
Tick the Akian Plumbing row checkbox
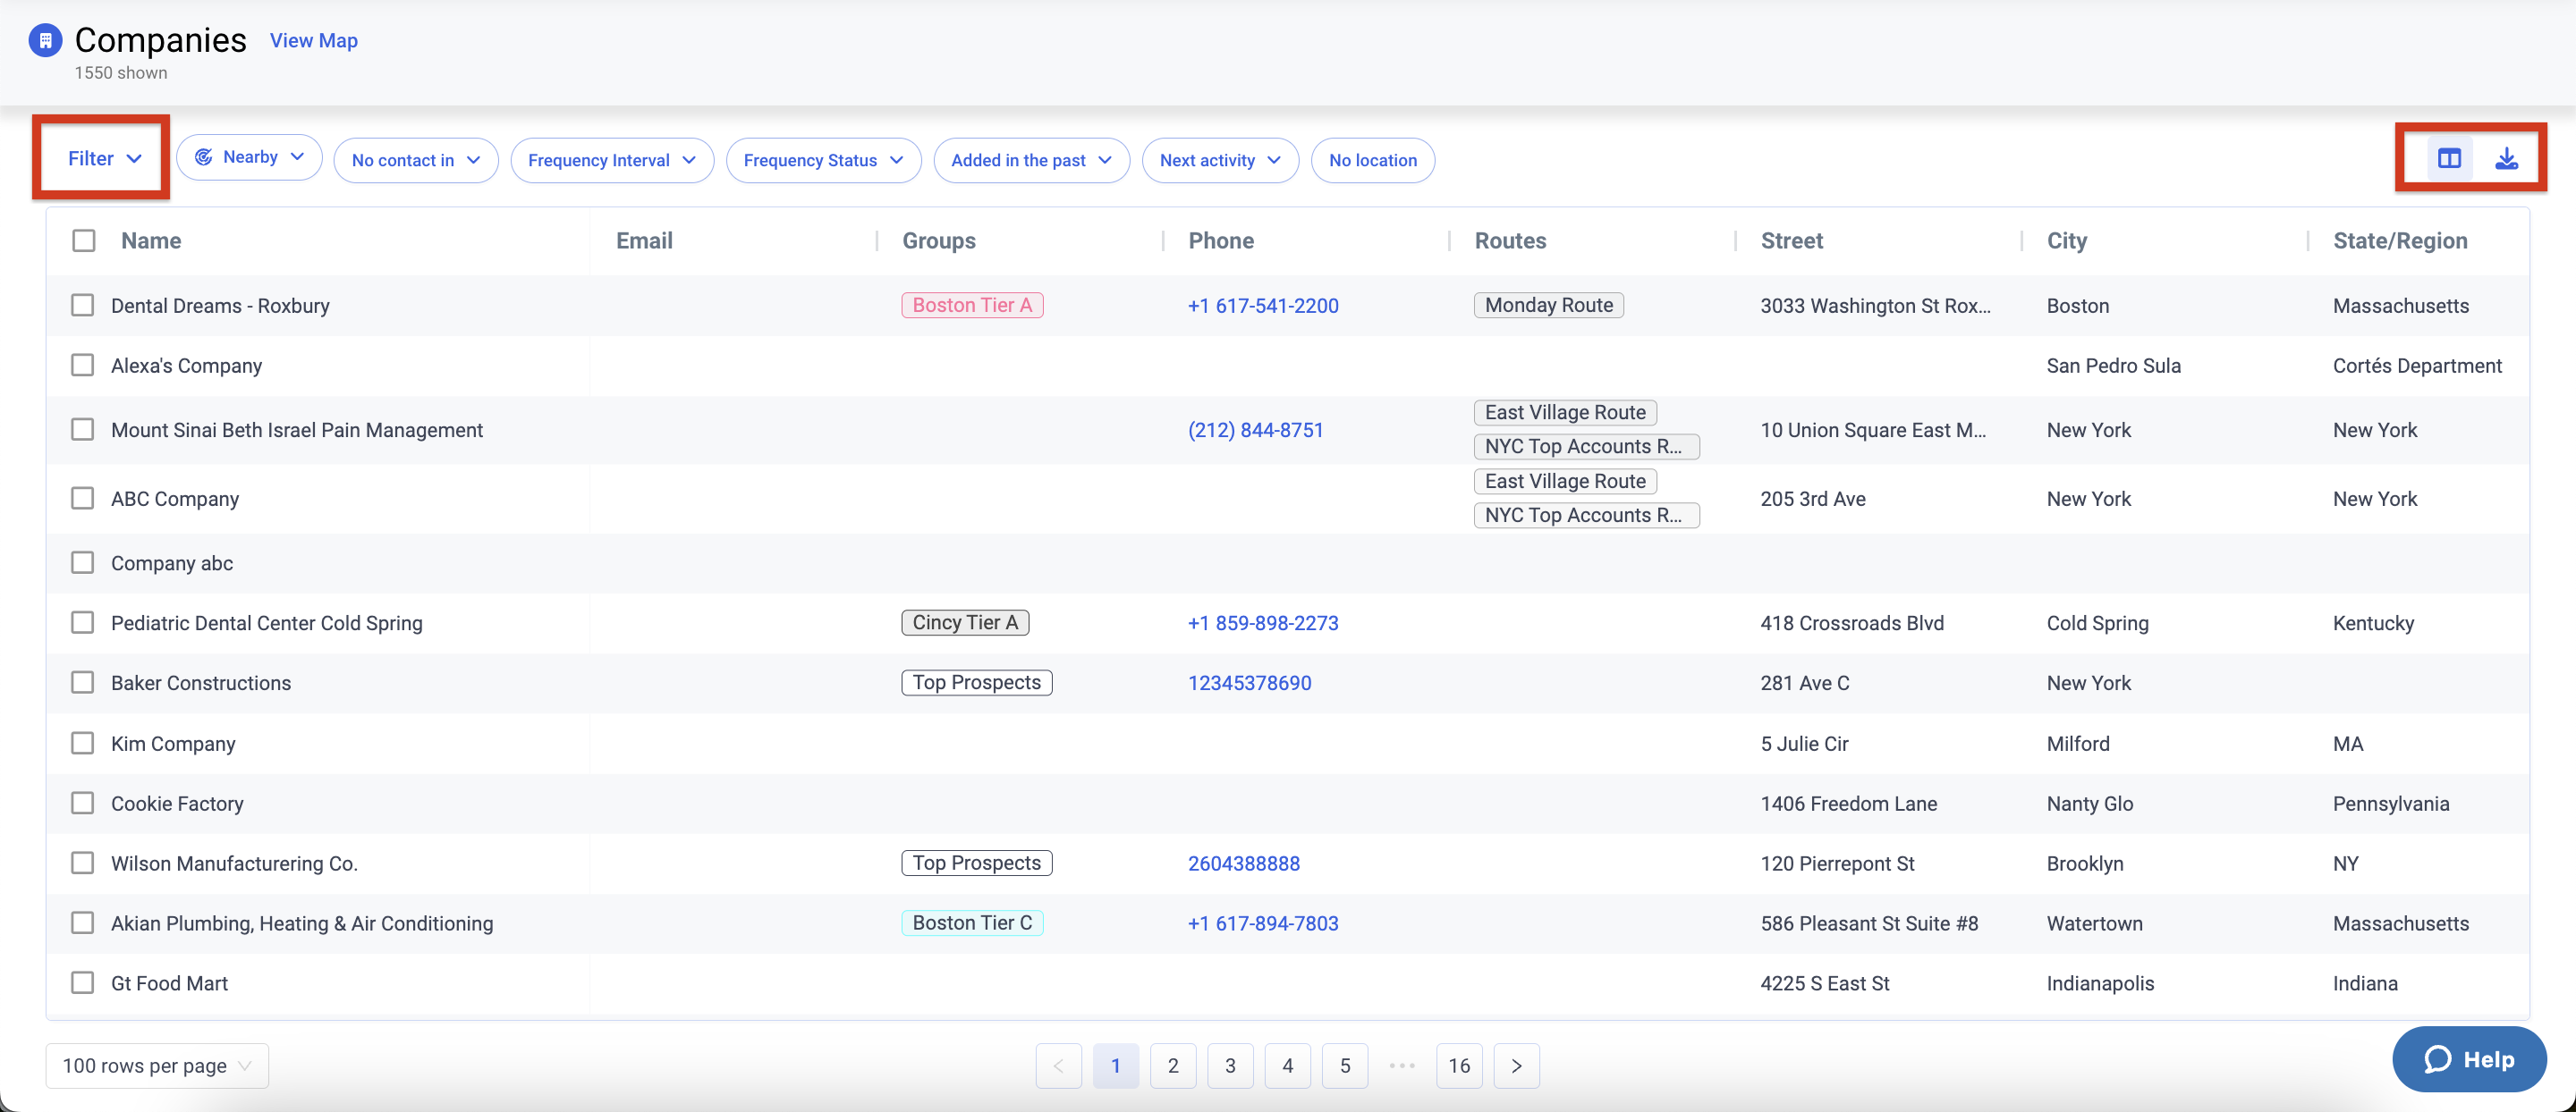click(x=83, y=923)
